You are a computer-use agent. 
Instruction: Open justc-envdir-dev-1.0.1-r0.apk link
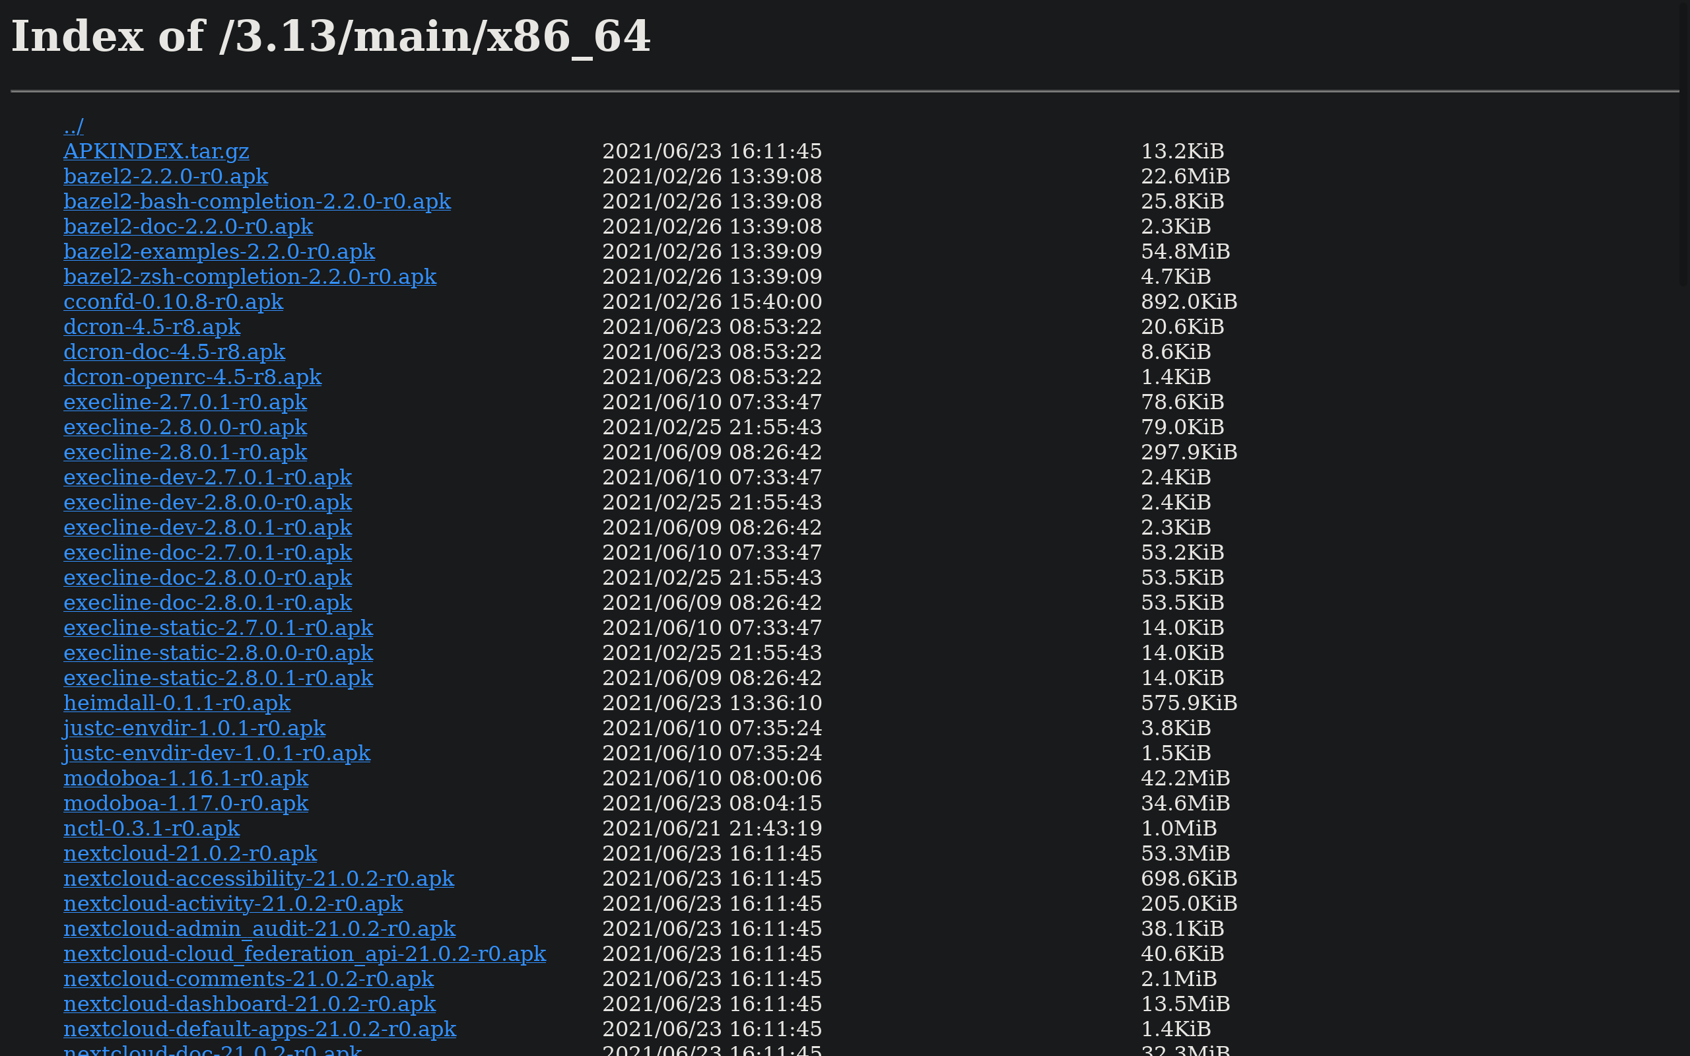click(x=217, y=754)
